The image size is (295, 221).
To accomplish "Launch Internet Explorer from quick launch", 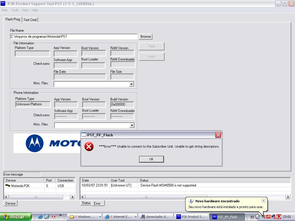I will click(x=40, y=217).
